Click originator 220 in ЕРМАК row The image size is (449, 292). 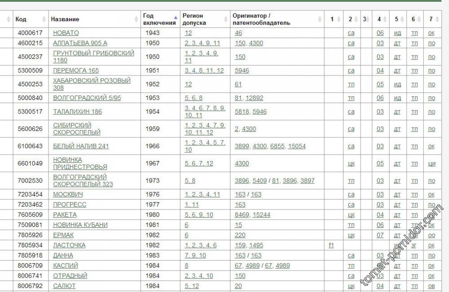coord(240,235)
